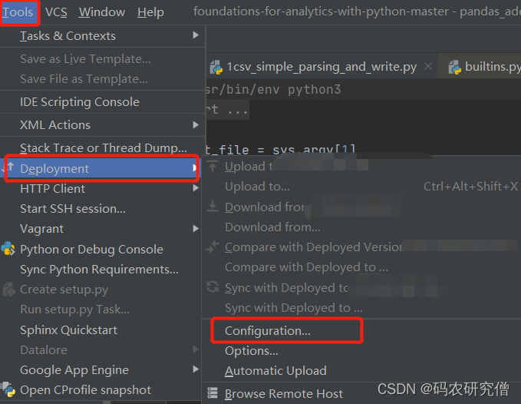
Task: Click the Sync with Deployed refresh icon
Action: pos(213,287)
